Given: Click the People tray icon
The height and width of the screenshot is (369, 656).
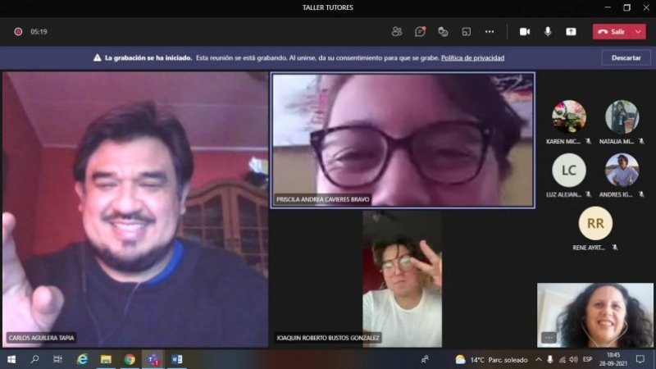Looking at the screenshot, I should tap(425, 359).
